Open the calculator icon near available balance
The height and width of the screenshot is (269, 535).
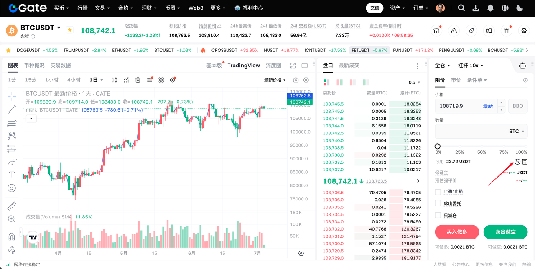[x=525, y=162]
